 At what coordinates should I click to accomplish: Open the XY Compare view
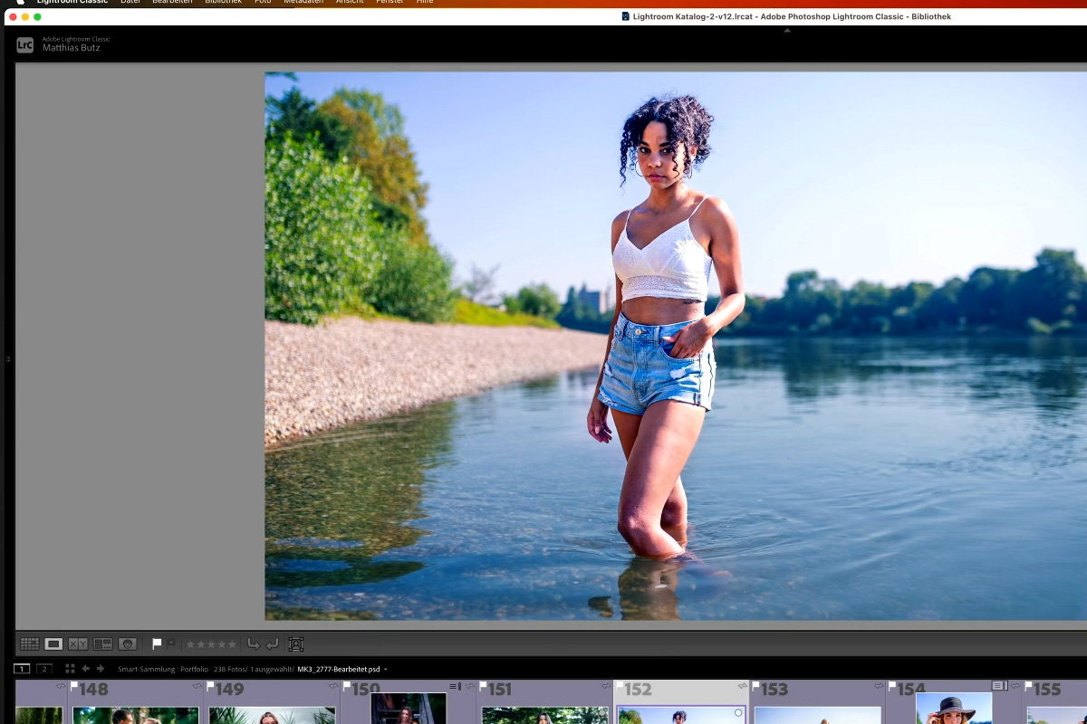point(78,644)
